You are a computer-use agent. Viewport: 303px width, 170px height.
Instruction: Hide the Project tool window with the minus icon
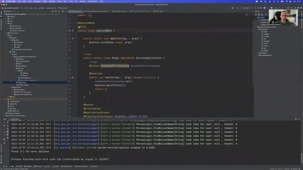pyautogui.click(x=66, y=11)
